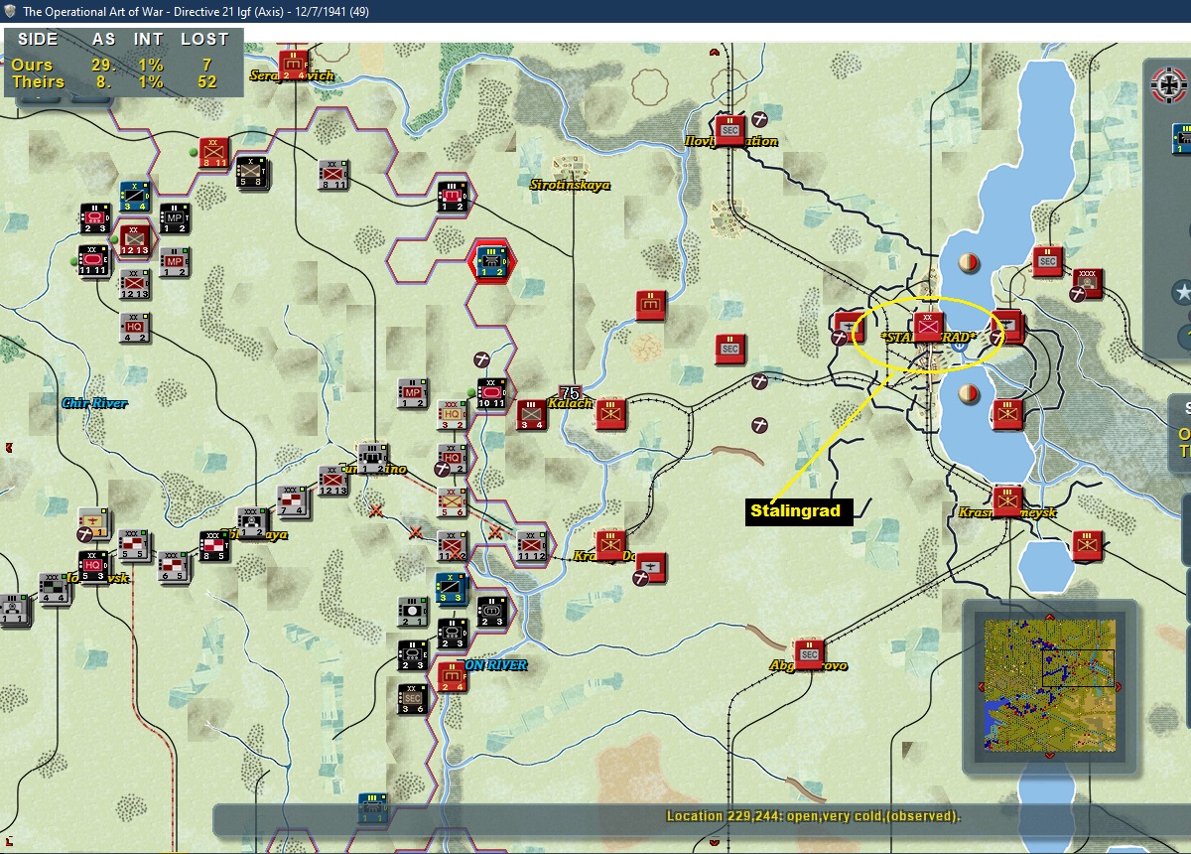Select the blue 3-3 brigade counter

pos(453,588)
